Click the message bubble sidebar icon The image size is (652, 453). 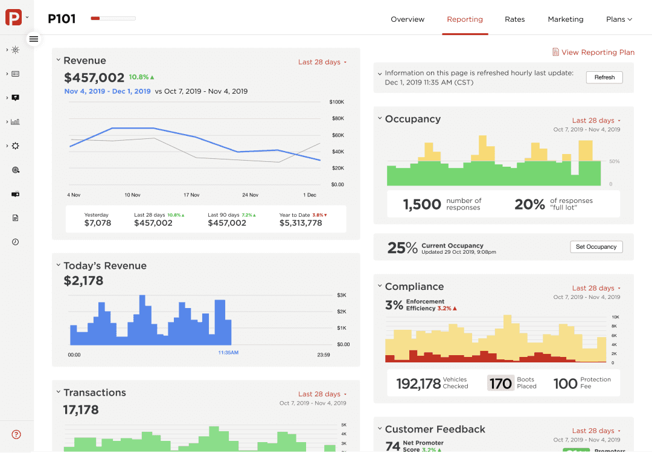click(16, 98)
